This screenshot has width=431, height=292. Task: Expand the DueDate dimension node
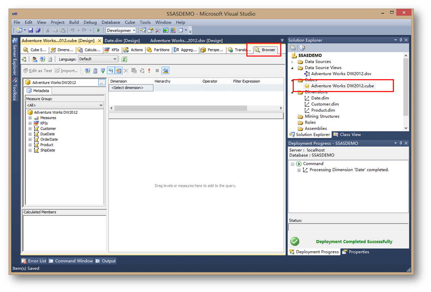click(x=30, y=134)
